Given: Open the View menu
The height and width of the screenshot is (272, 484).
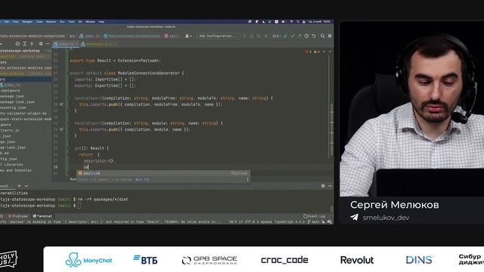Looking at the screenshot, I should 15,22.
